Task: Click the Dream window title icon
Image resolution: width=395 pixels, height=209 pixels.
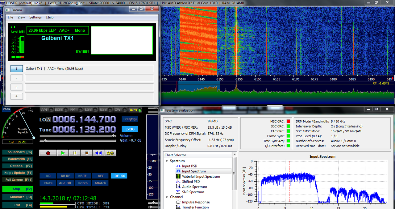Action: click(8, 10)
